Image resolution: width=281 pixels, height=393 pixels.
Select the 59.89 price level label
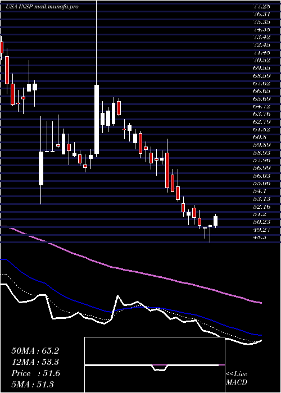pyautogui.click(x=261, y=145)
